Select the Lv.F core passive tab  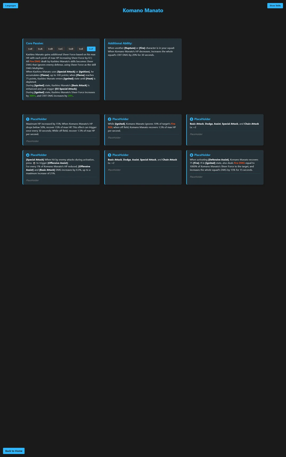(91, 49)
